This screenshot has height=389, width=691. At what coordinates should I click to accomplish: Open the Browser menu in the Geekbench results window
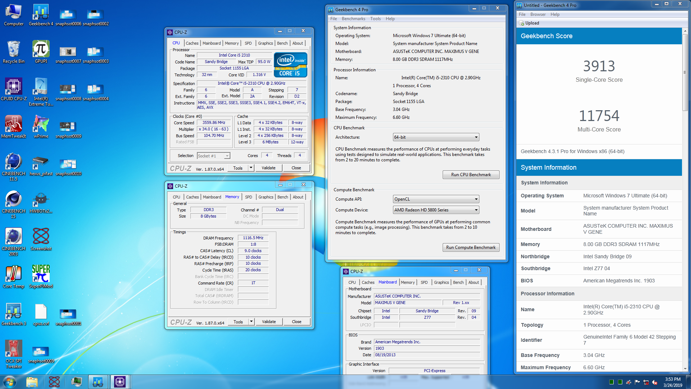coord(538,14)
